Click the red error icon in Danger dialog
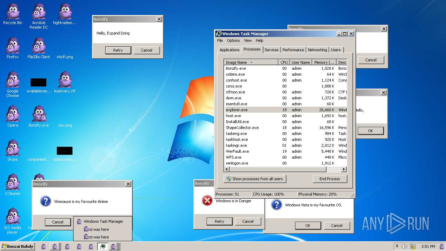This screenshot has height=251, width=446. tap(207, 200)
